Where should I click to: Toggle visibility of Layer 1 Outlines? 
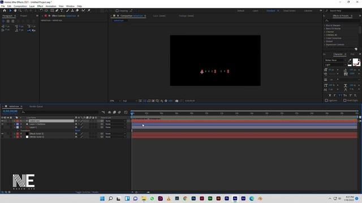2,124
